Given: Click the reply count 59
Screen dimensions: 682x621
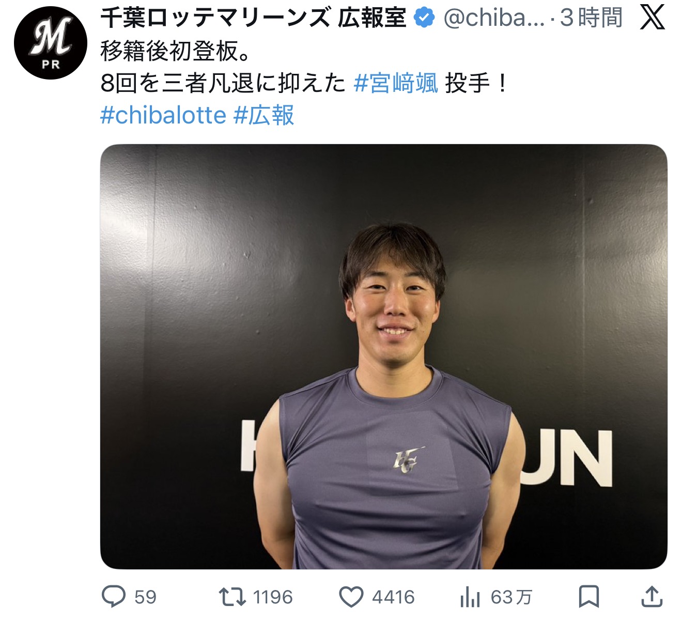Looking at the screenshot, I should coord(145,597).
